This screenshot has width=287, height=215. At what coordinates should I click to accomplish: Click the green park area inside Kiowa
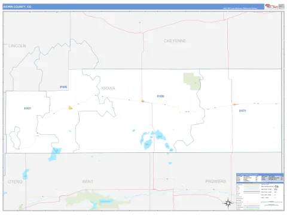pos(192,81)
